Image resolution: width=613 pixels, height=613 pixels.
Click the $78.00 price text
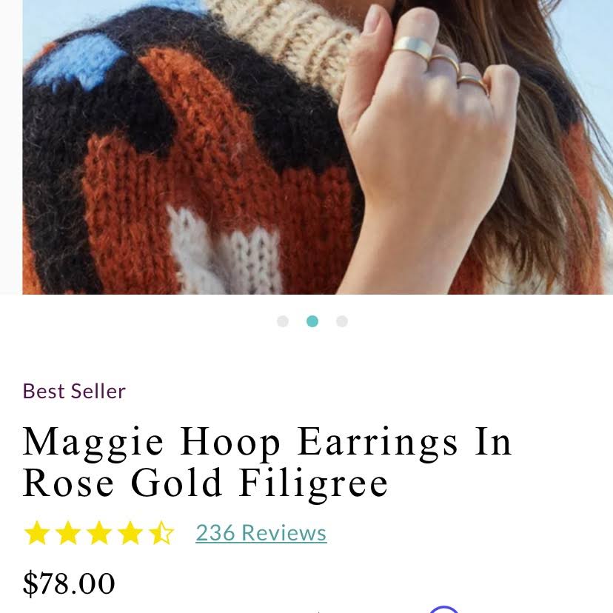coord(69,583)
